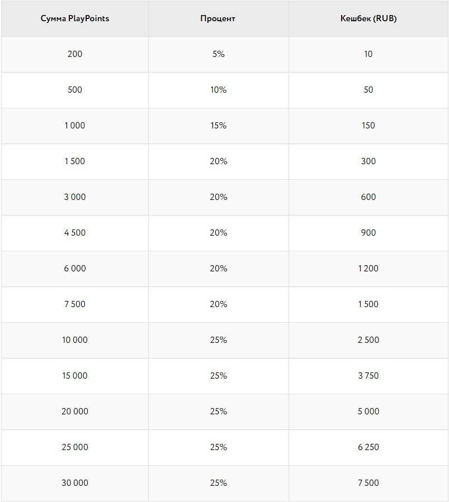Click the cashback cell showing 50
This screenshot has width=449, height=502.
[368, 90]
